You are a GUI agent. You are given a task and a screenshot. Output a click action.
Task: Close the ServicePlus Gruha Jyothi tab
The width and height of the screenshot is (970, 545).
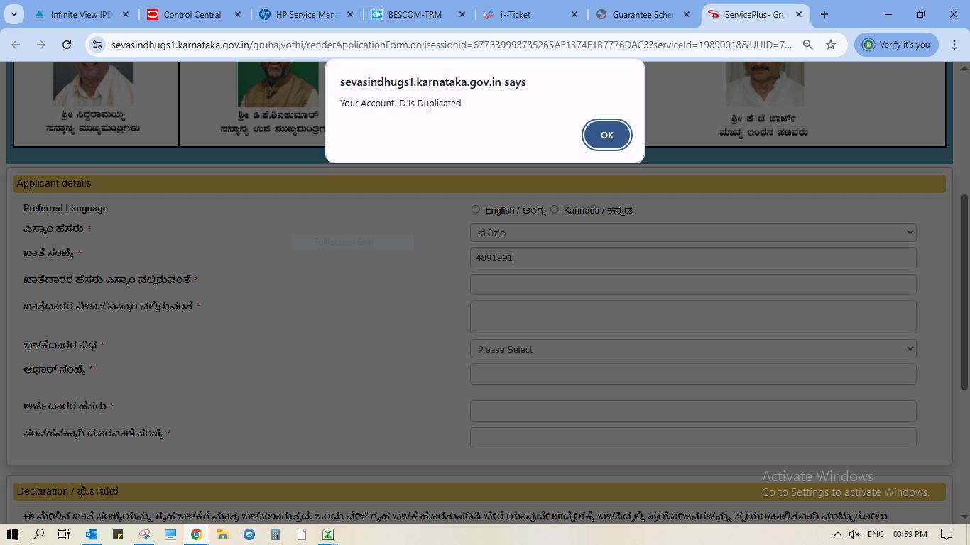tap(799, 14)
